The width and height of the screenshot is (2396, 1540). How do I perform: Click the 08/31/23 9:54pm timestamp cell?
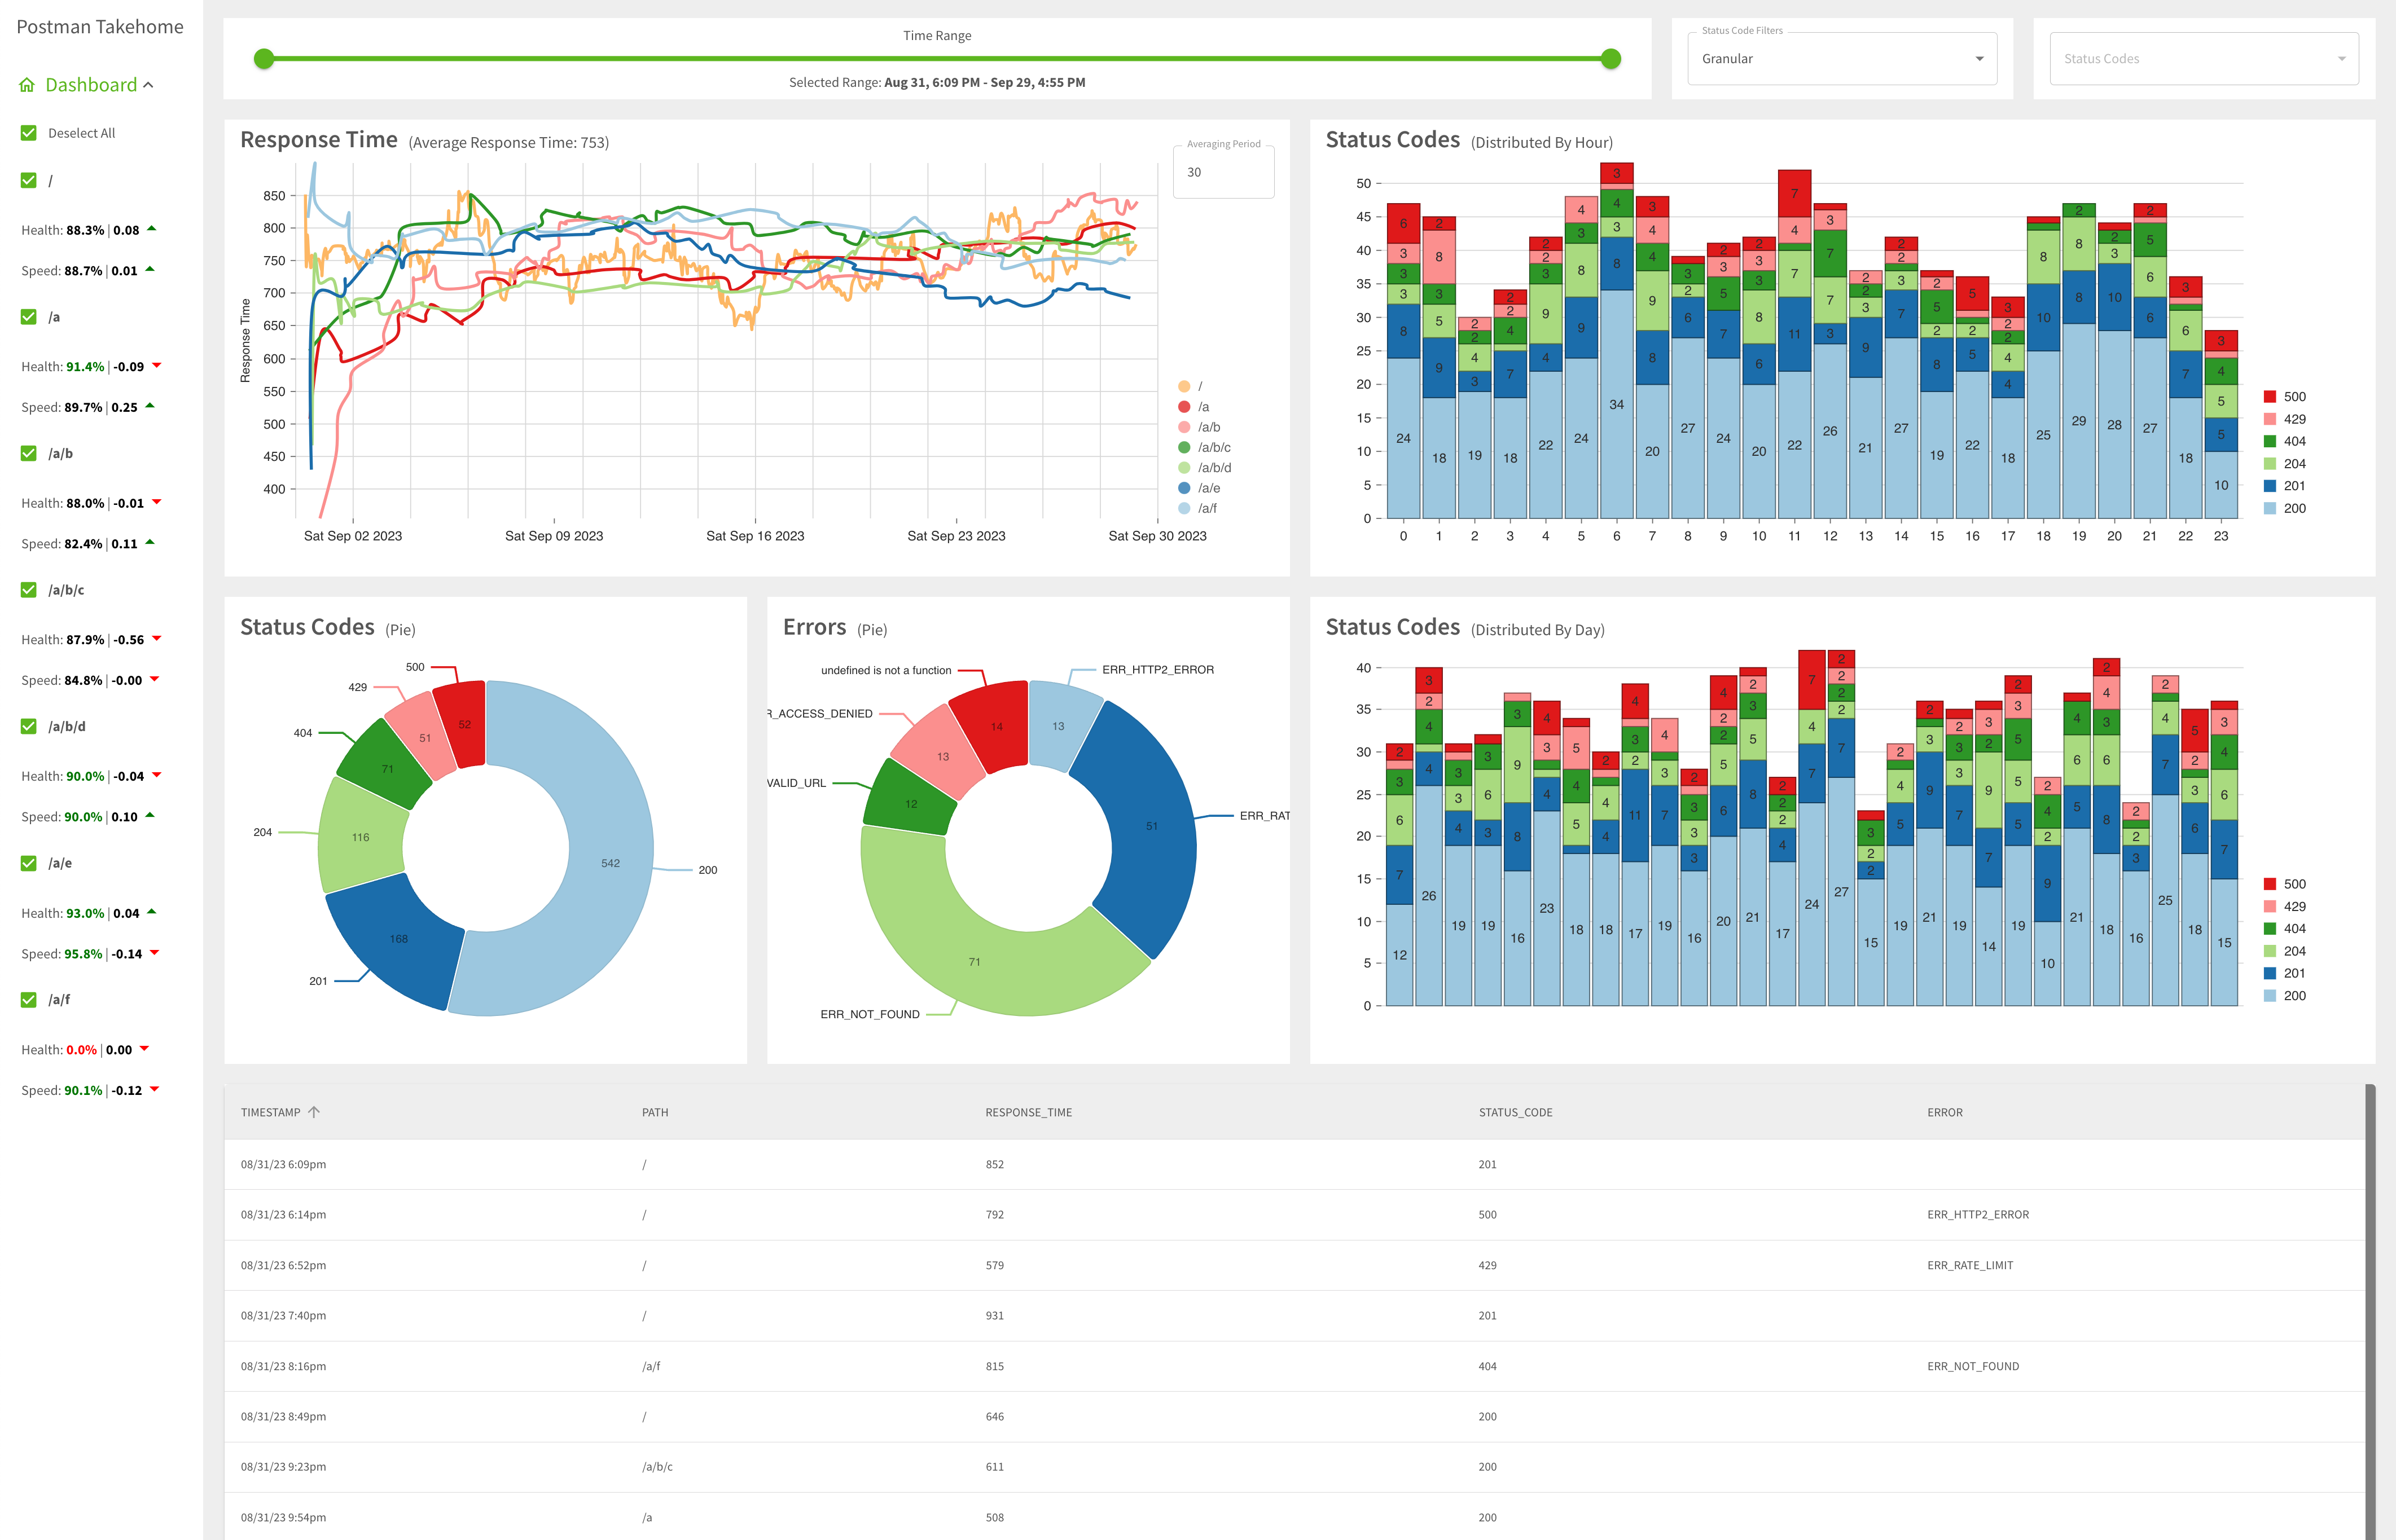click(x=283, y=1517)
